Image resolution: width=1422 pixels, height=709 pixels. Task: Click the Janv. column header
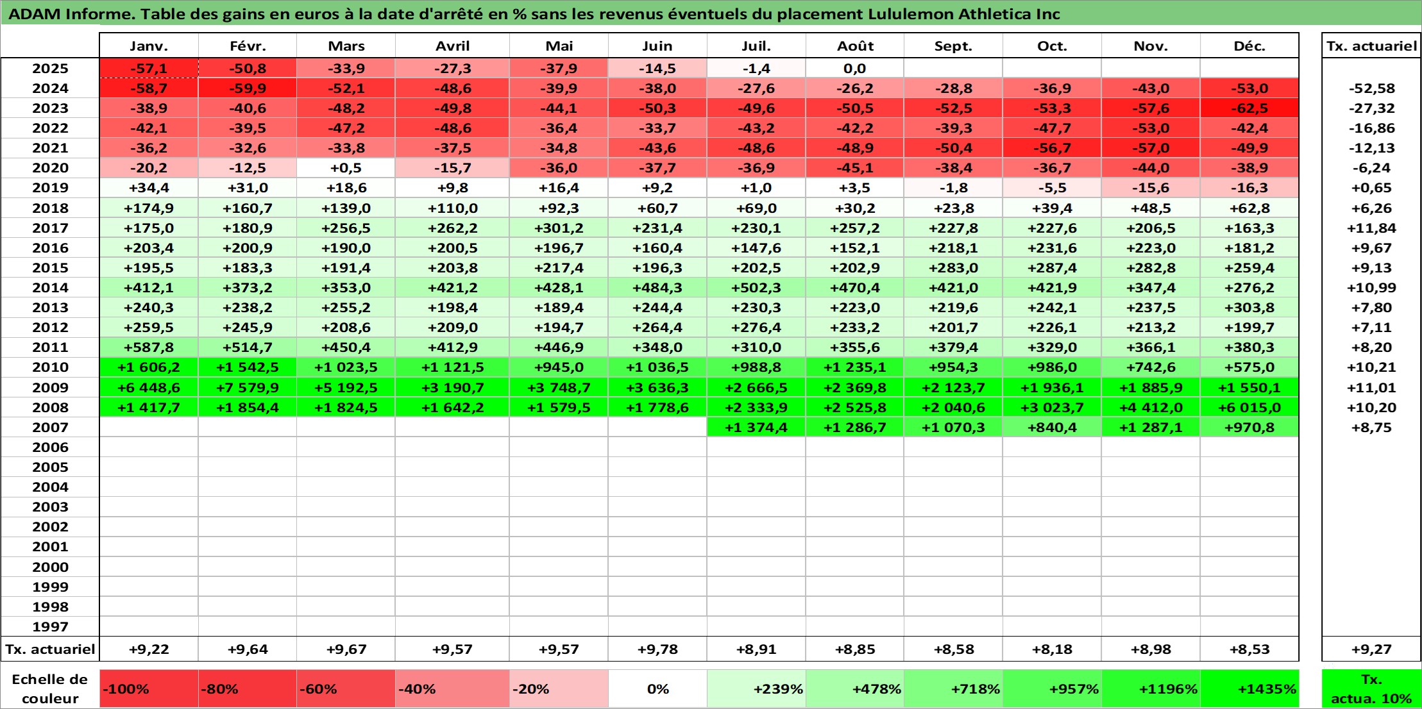tap(149, 46)
